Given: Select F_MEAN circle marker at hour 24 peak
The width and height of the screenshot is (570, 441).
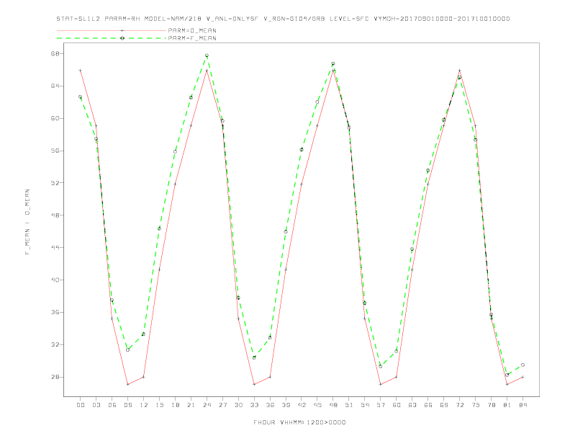Looking at the screenshot, I should (207, 55).
